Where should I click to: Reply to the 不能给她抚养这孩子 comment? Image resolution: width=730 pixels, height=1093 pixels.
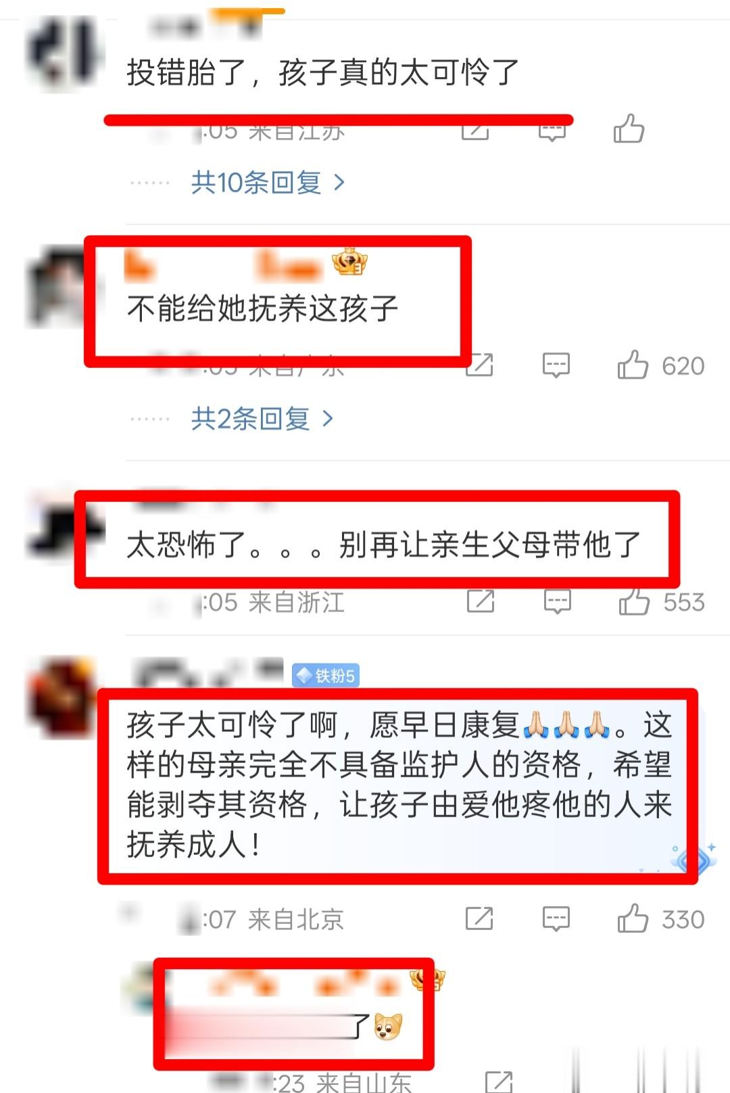pyautogui.click(x=556, y=365)
